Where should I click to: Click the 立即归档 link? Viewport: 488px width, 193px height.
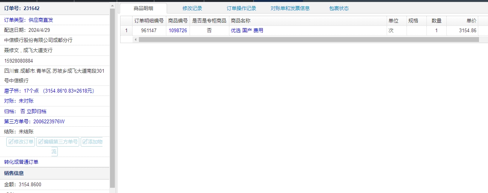click(x=36, y=111)
